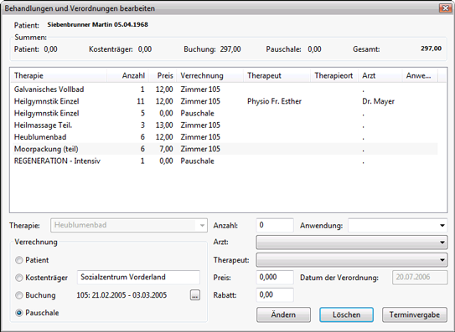This screenshot has width=455, height=332.
Task: Click Zimmer 105 in the Moorpackung row
Action: point(200,149)
